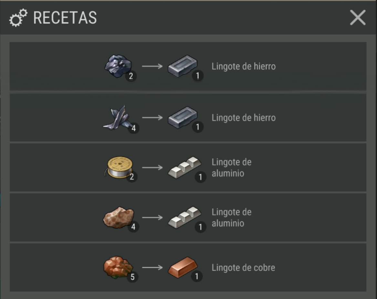Click iron ingot icon in first recipe
Image resolution: width=377 pixels, height=299 pixels.
(183, 66)
